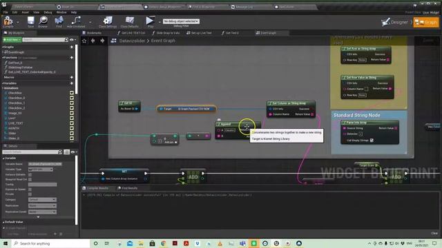Add new macro with plus icon
442x248 pixels.
pyautogui.click(x=72, y=77)
